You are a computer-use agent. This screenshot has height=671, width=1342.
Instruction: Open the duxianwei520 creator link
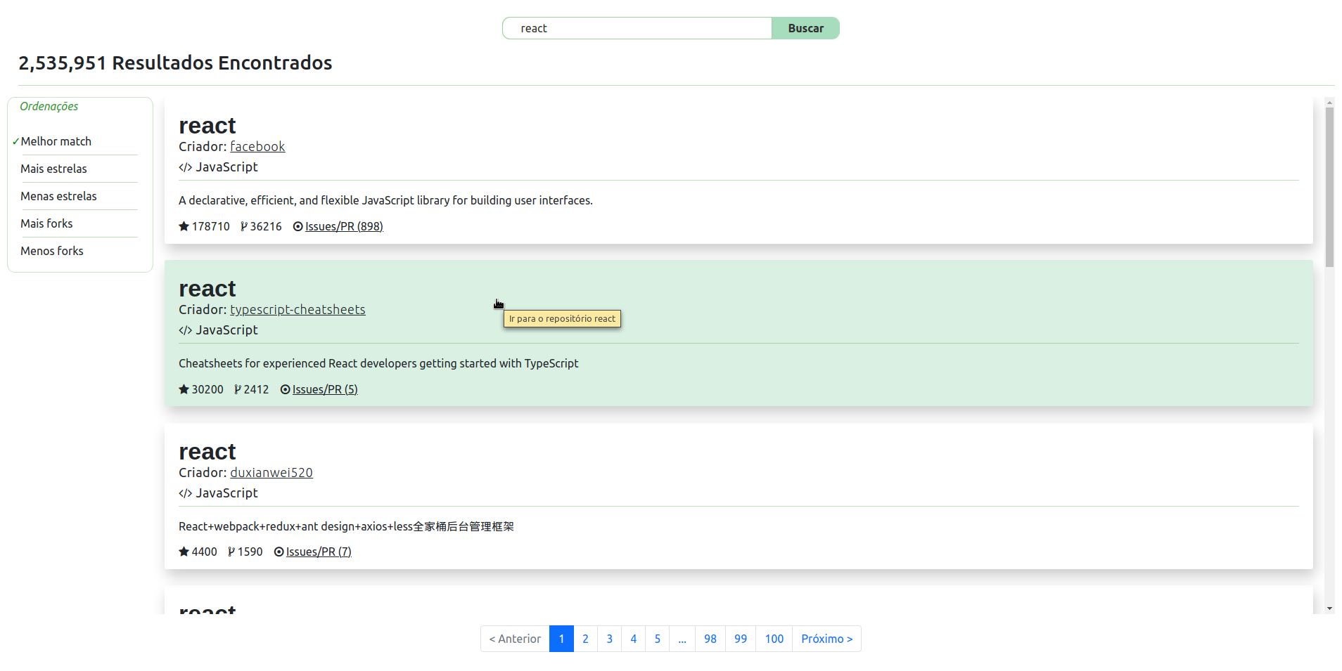click(x=271, y=472)
